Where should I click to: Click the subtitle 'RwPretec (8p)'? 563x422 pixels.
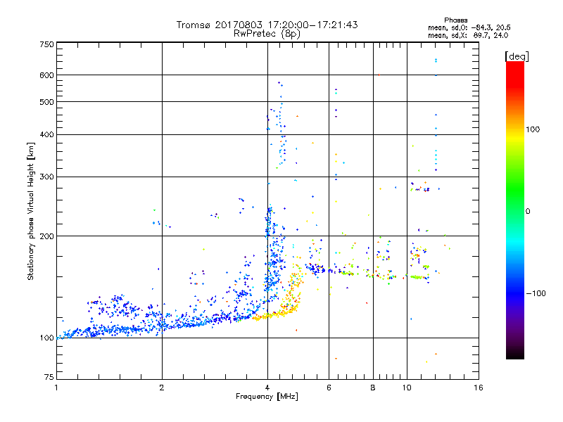pos(267,34)
